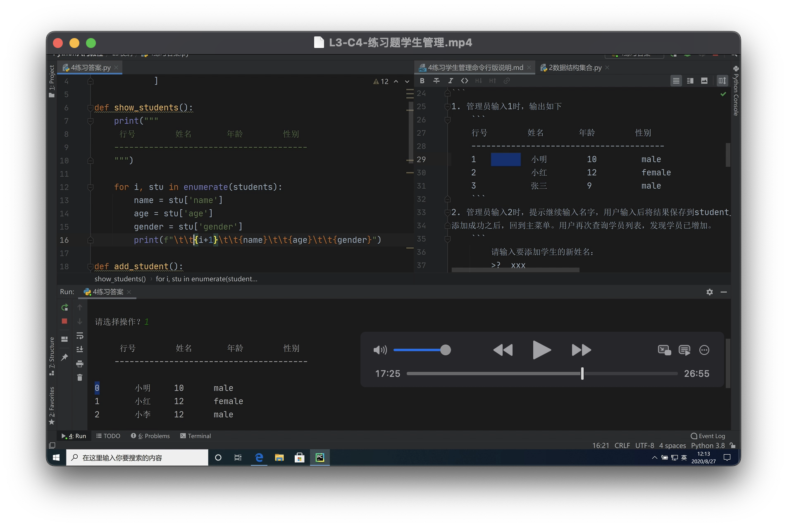Viewport: 787px width, 527px height.
Task: Pin the Run tab
Action: pyautogui.click(x=64, y=357)
